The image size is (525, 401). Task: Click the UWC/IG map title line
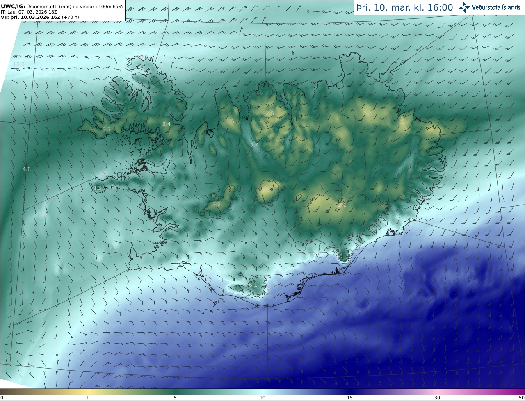point(62,7)
